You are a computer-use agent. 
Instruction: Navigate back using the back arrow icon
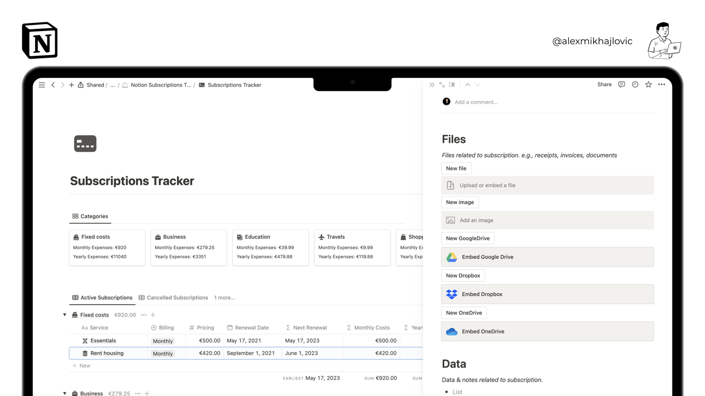(x=53, y=85)
